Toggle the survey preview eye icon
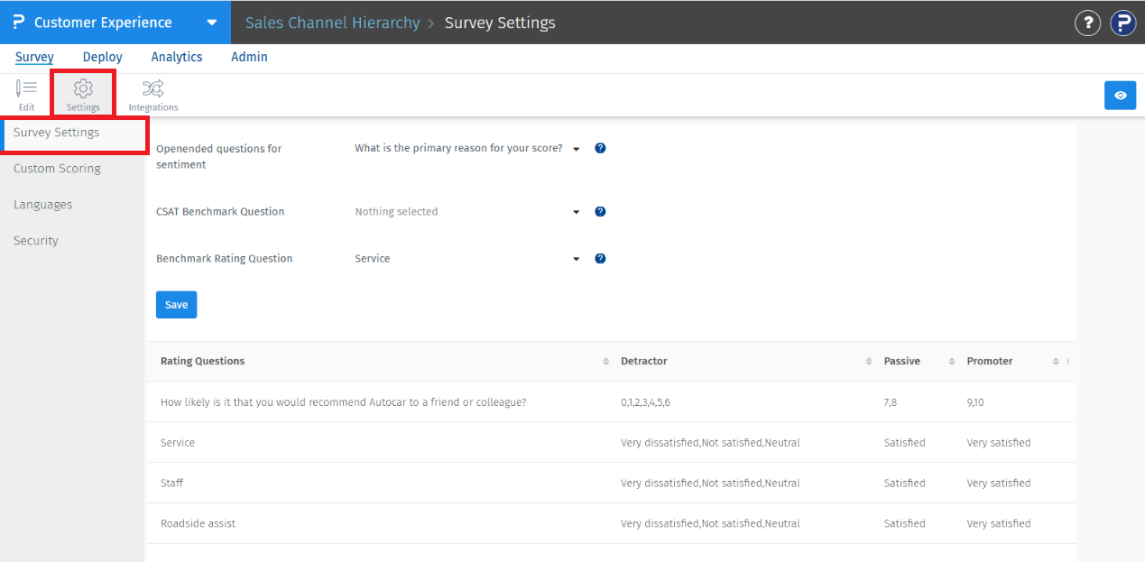The image size is (1145, 562). (1120, 95)
